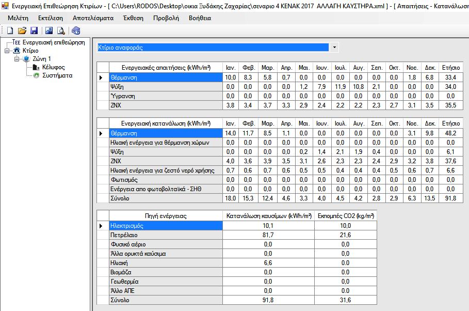The image size is (469, 311).
Task: Select the Ηλιακή energy source row
Action: coord(237,263)
